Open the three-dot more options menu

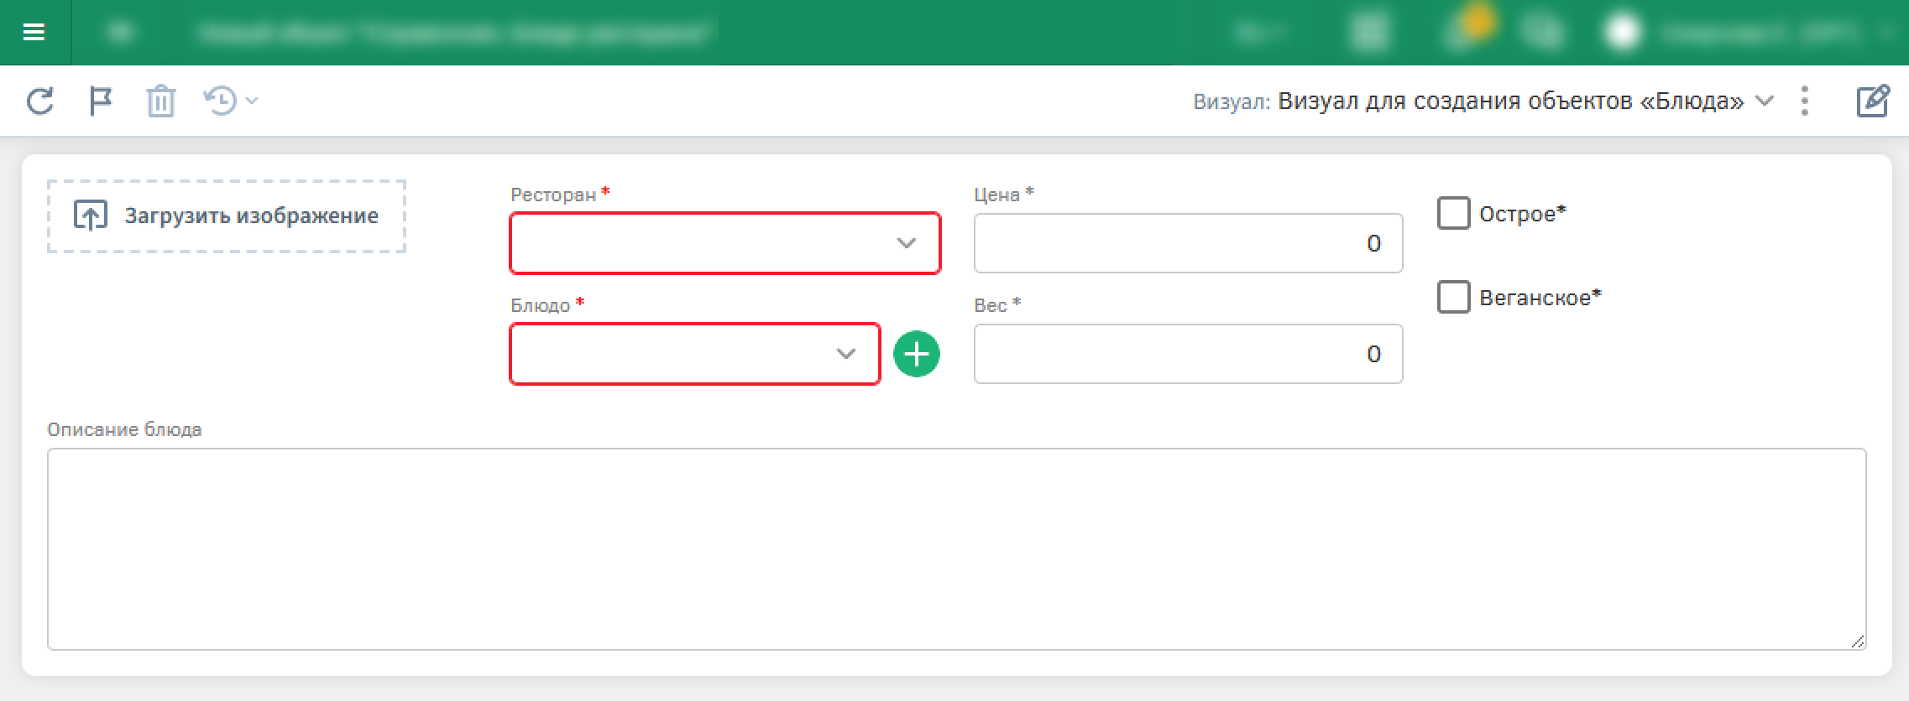tap(1804, 101)
